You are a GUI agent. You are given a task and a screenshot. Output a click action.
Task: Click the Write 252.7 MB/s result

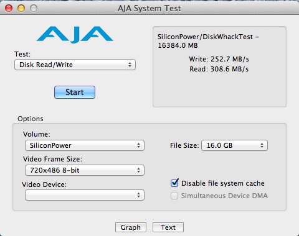[x=219, y=59]
